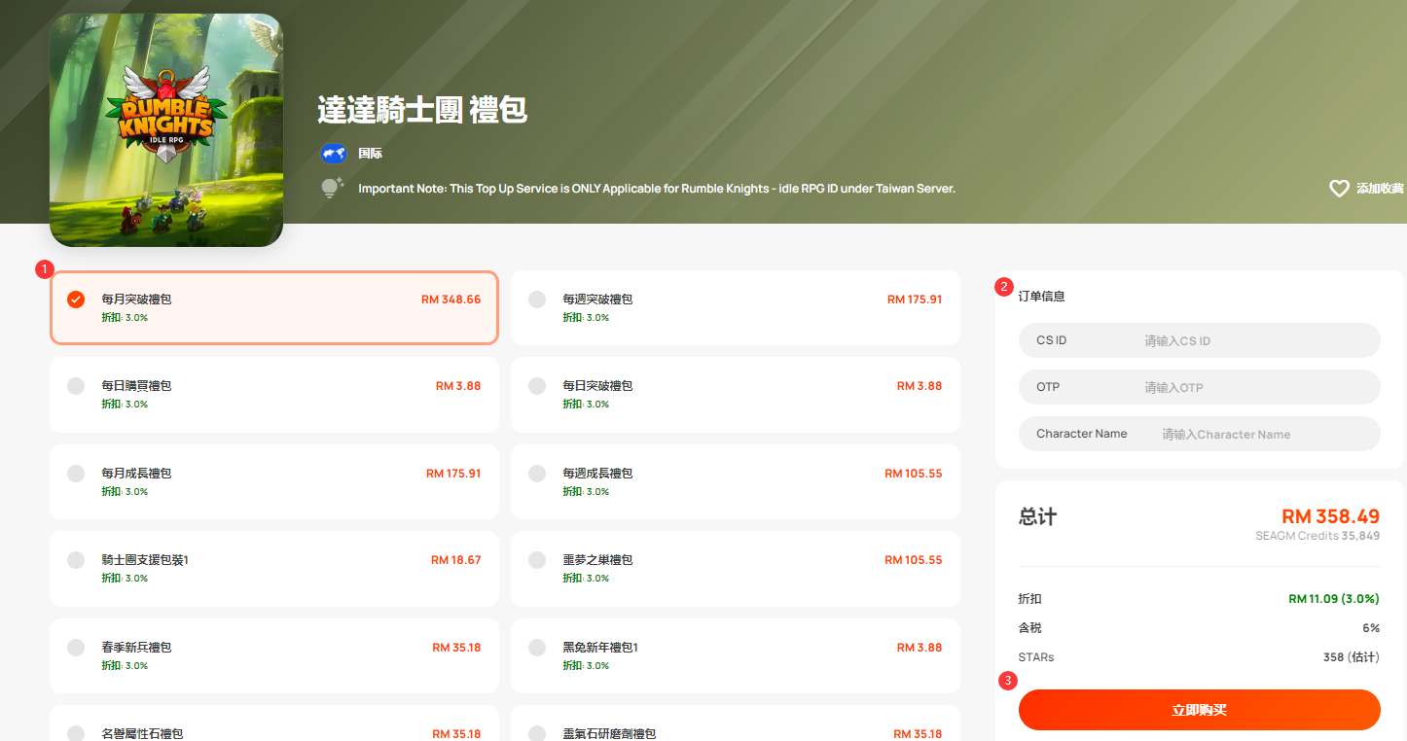Viewport: 1407px width, 741px height.
Task: Click the CS ID input field
Action: coord(1200,340)
